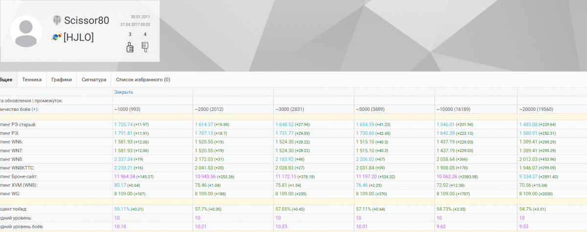Click the date 27.04.2017 00:33
This screenshot has height=232, width=587.
pos(135,24)
